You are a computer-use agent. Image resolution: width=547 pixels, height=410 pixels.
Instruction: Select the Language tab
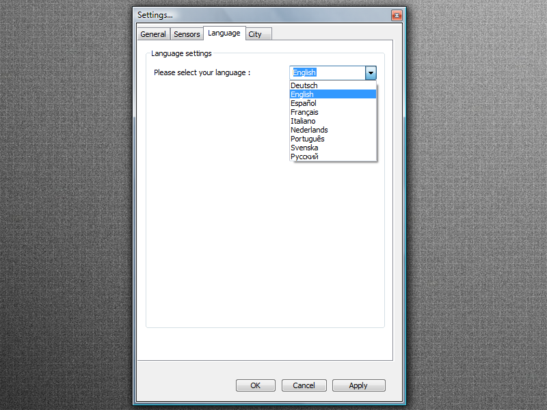click(x=224, y=33)
